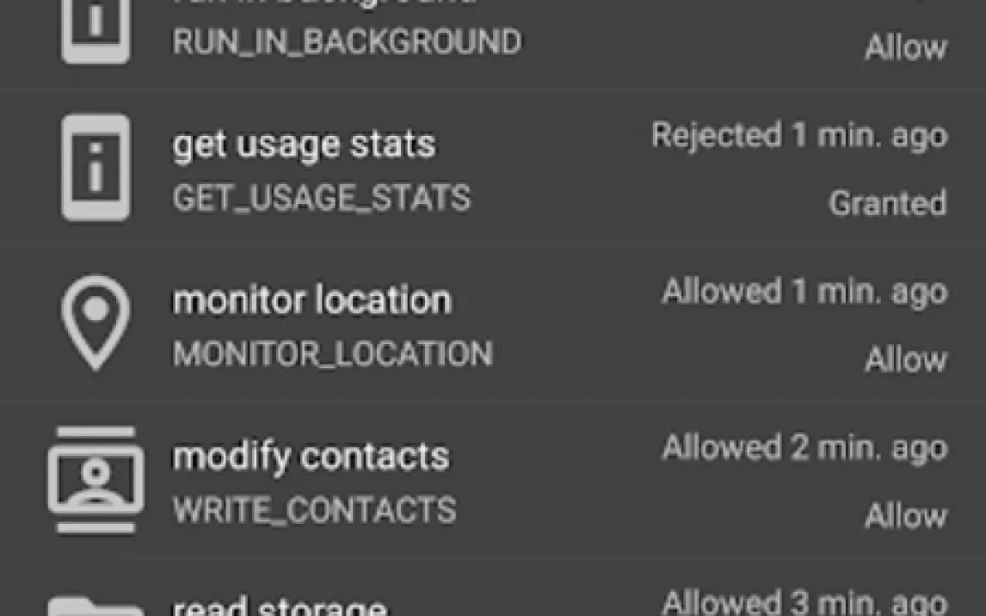
Task: Click the read storage folder icon
Action: tap(96, 606)
